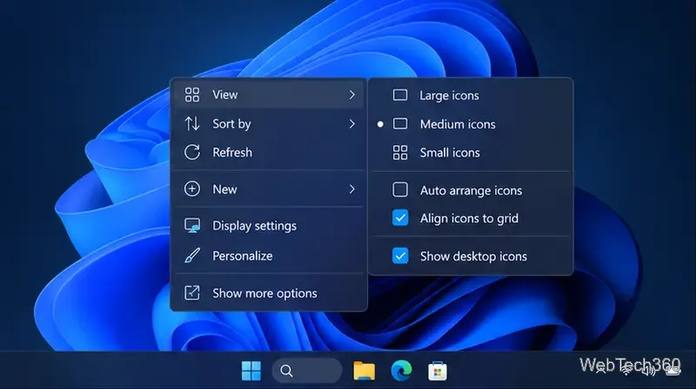Click the 'Show desktop icons' text label
Viewport: 696px width, 389px height.
click(473, 256)
